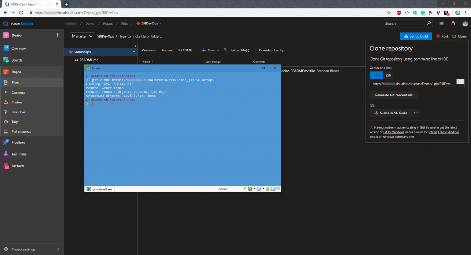Image resolution: width=471 pixels, height=255 pixels.
Task: Switch to the README tab
Action: click(185, 51)
